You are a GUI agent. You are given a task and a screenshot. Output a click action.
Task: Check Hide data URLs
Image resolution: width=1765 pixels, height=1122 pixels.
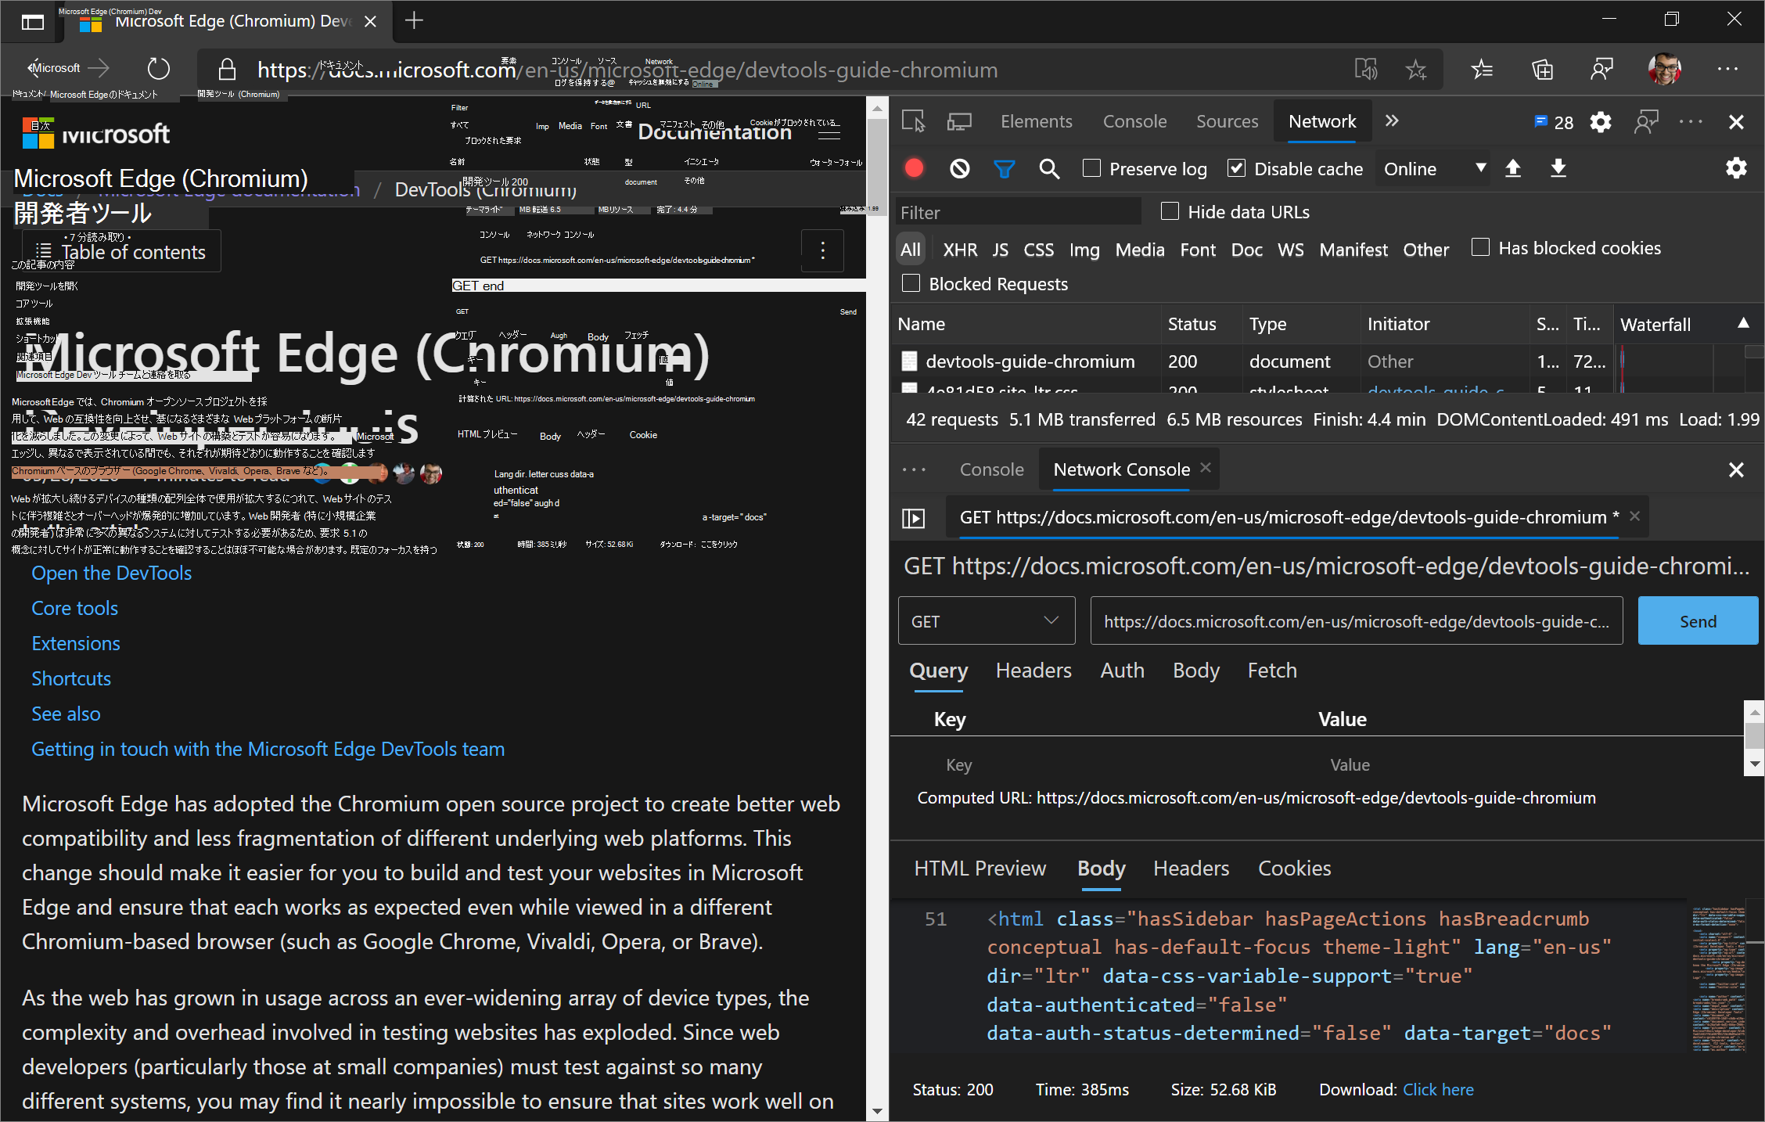[1170, 211]
